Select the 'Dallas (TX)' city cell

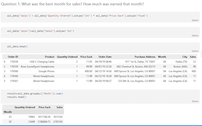[x=181, y=62]
